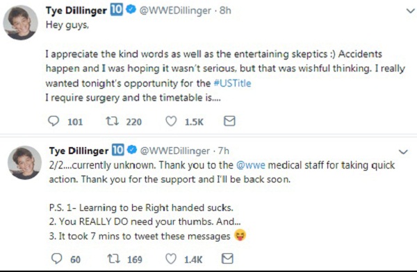417x272 pixels.
Task: Open the second tweet's 7h timestamp
Action: point(223,151)
